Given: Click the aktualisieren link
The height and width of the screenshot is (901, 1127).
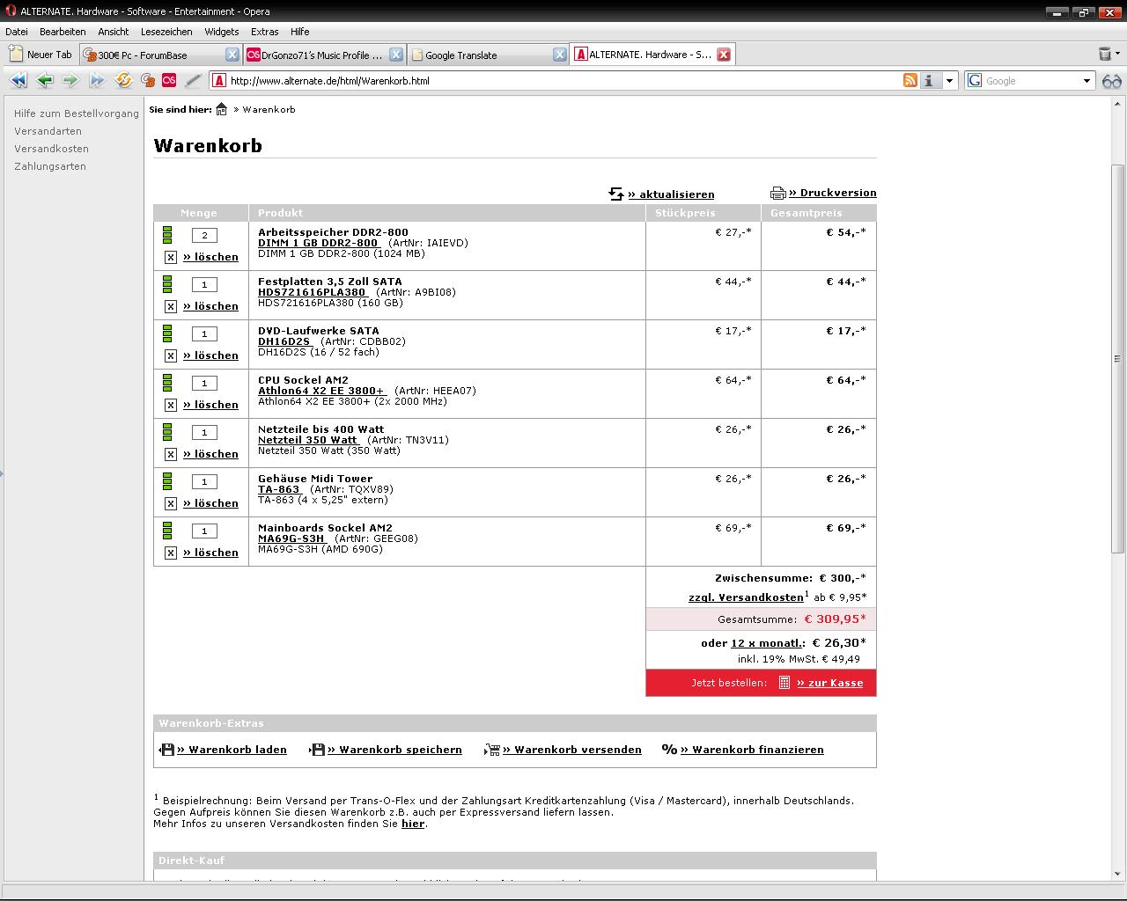Looking at the screenshot, I should (x=671, y=194).
